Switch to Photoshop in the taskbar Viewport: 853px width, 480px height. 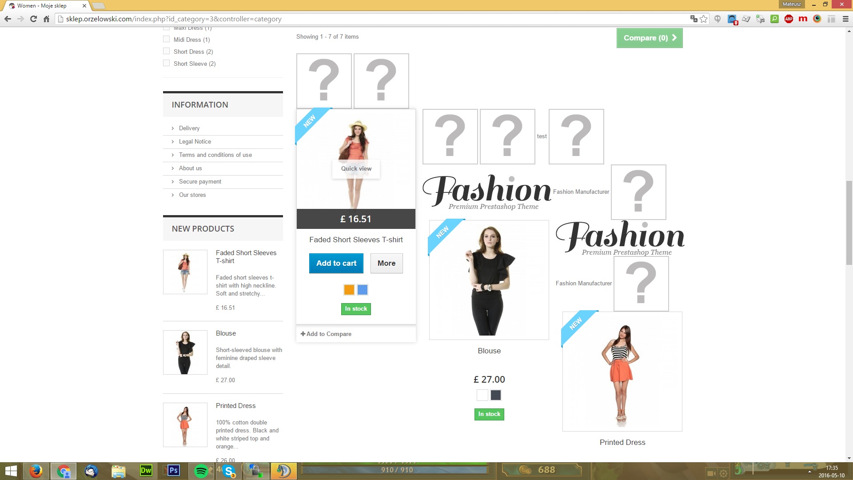pyautogui.click(x=174, y=471)
